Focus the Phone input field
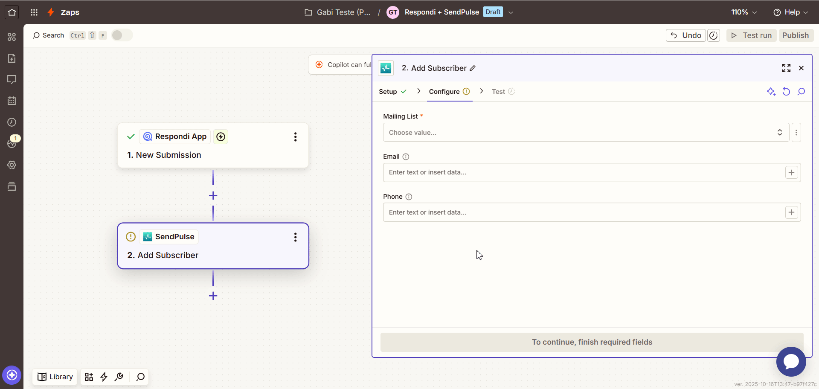Viewport: 819px width, 389px height. (592, 212)
